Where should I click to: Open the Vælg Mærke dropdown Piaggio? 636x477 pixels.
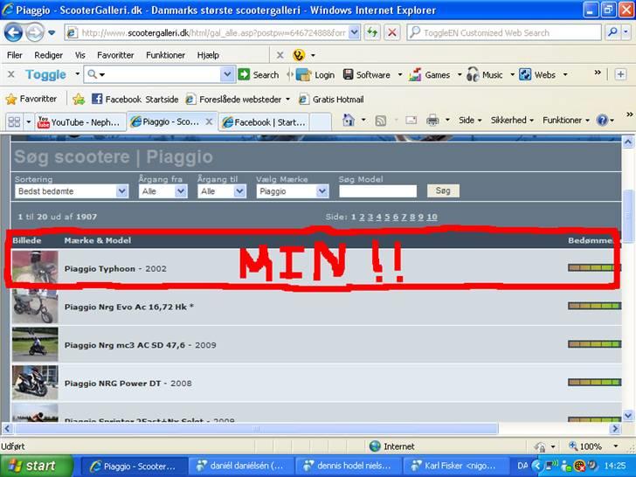[x=292, y=190]
